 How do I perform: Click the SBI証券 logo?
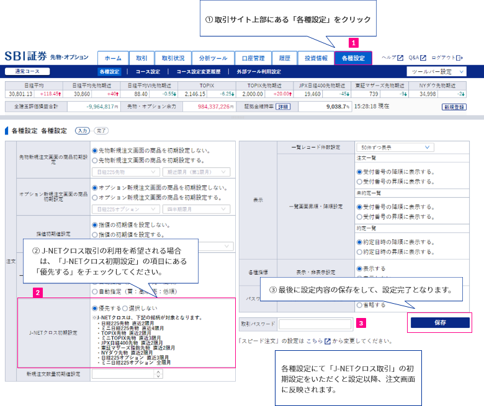[26, 56]
